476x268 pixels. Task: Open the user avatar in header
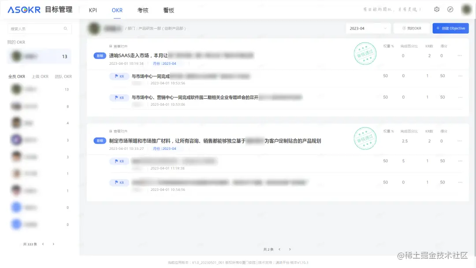tap(466, 9)
